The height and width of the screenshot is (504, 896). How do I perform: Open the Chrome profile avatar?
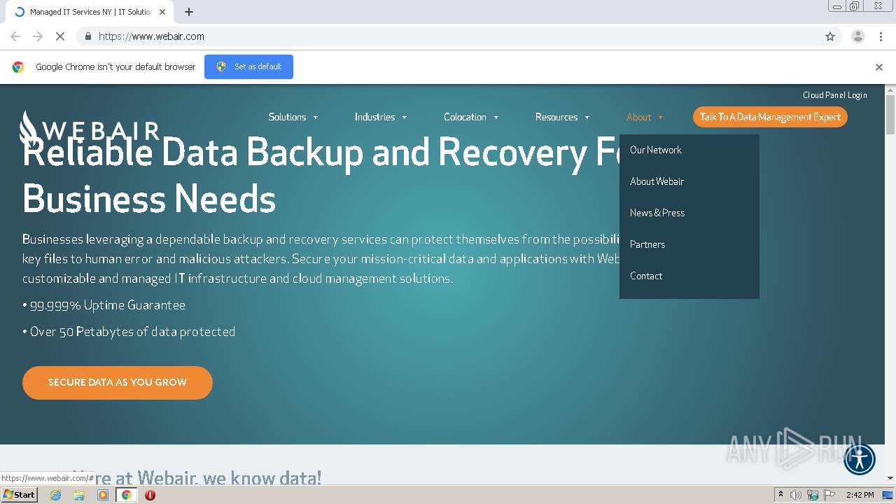pyautogui.click(x=858, y=36)
